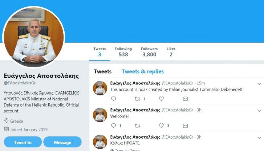
Task: Like the hoax account tweet
Action: pyautogui.click(x=162, y=99)
